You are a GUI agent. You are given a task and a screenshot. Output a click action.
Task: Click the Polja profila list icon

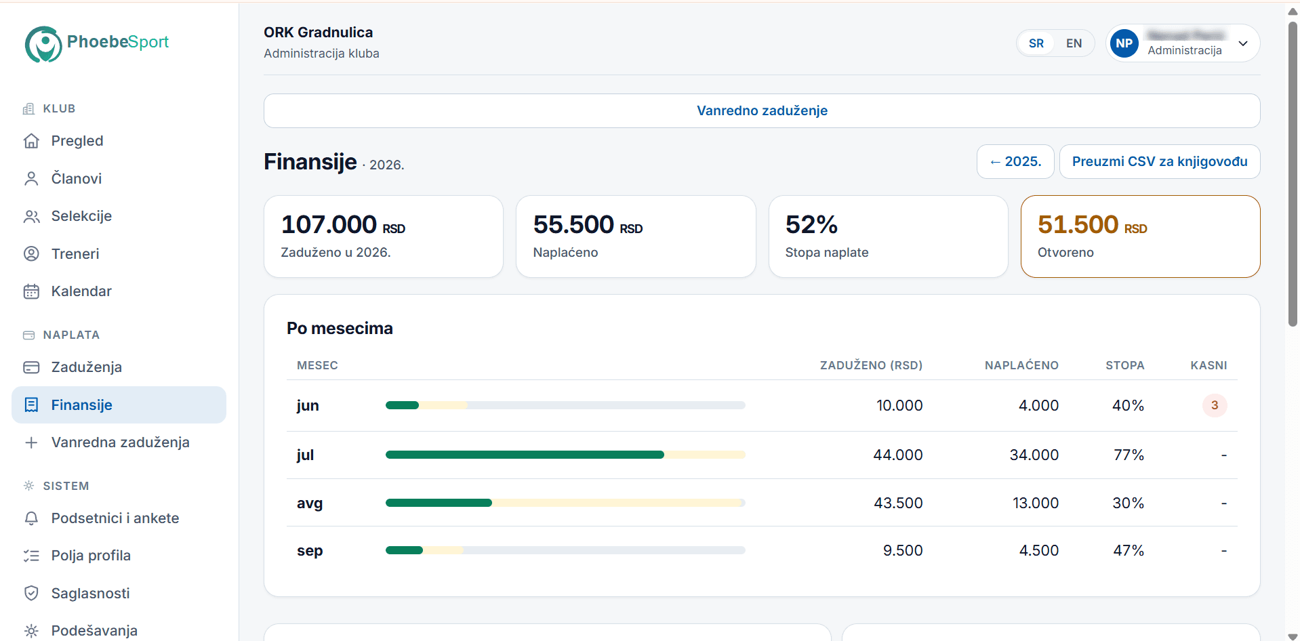pyautogui.click(x=31, y=556)
